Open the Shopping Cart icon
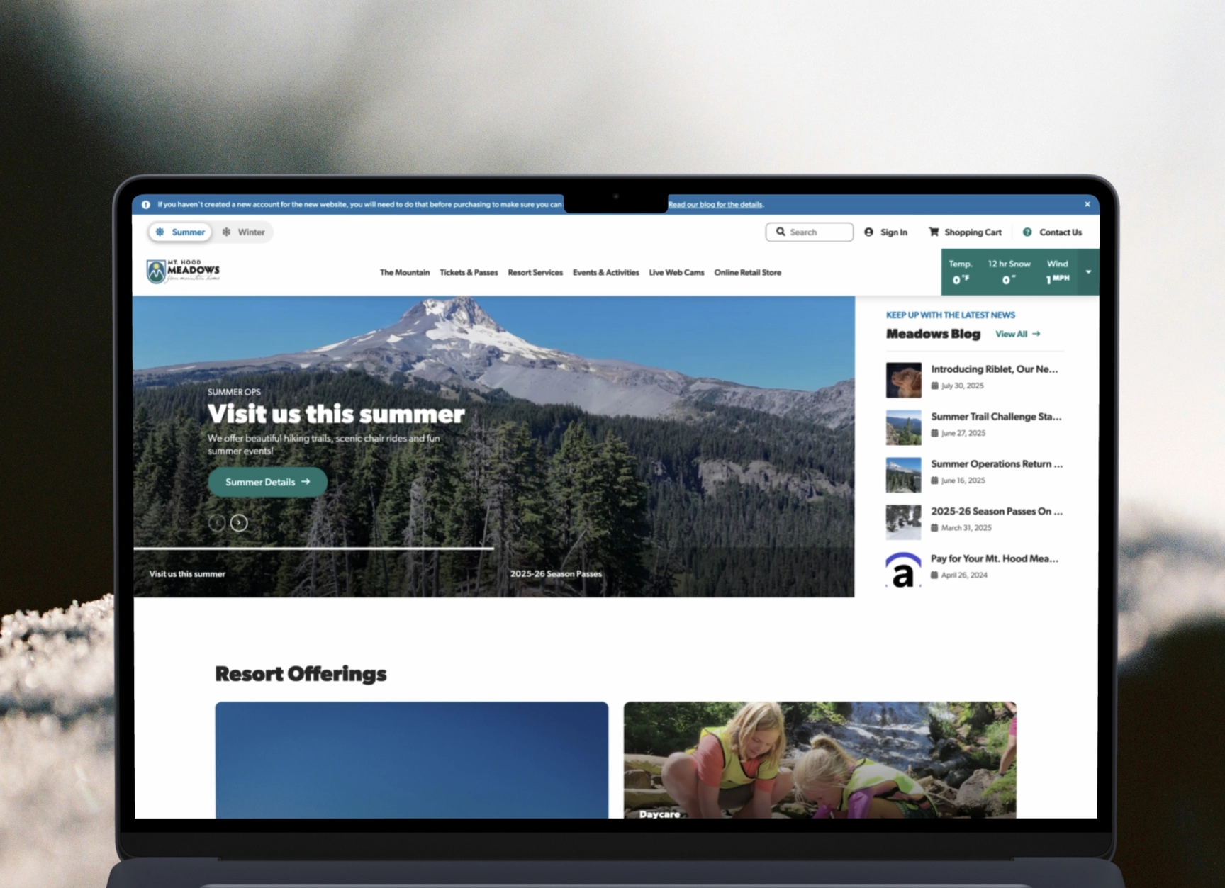The image size is (1225, 888). point(934,232)
